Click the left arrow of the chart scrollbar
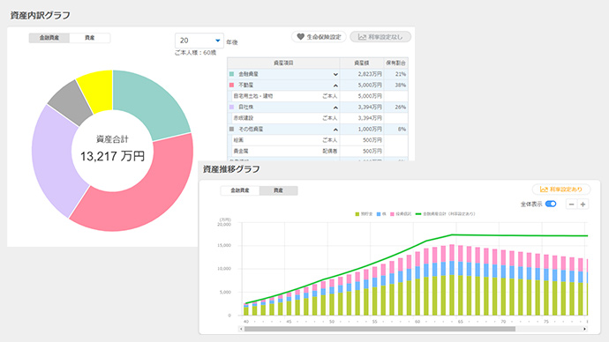The height and width of the screenshot is (342, 609). click(x=241, y=329)
